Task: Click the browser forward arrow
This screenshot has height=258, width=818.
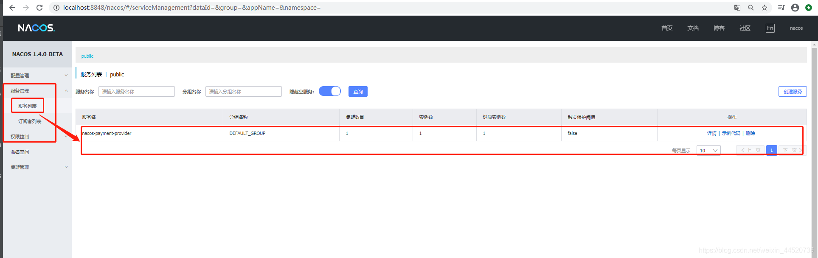Action: click(26, 8)
